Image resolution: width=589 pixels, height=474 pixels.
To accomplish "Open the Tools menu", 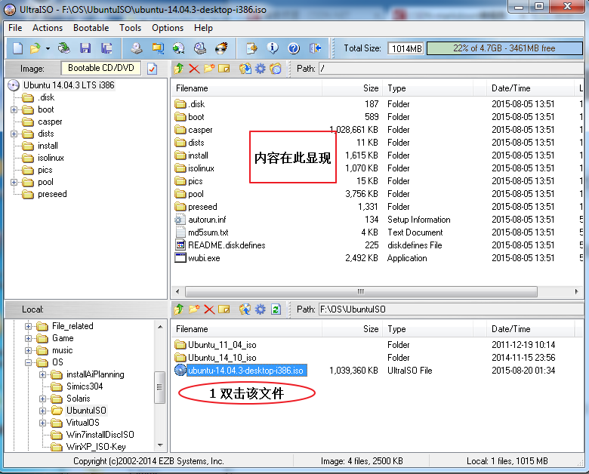I will 130,28.
